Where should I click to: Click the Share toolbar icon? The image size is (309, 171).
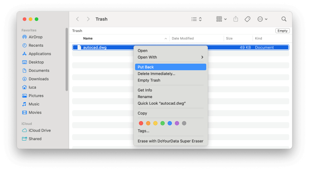pyautogui.click(x=236, y=19)
